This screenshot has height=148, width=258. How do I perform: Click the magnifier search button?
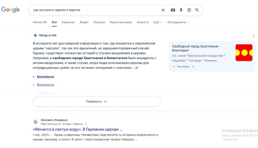(197, 10)
